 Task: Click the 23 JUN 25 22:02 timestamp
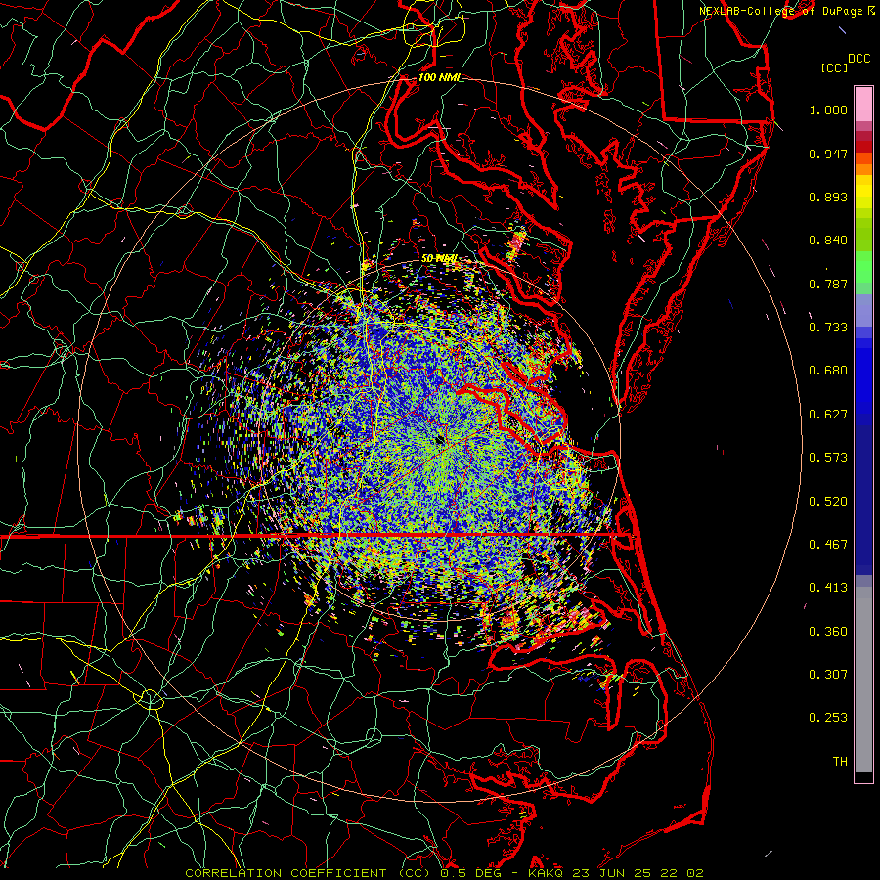pyautogui.click(x=638, y=873)
